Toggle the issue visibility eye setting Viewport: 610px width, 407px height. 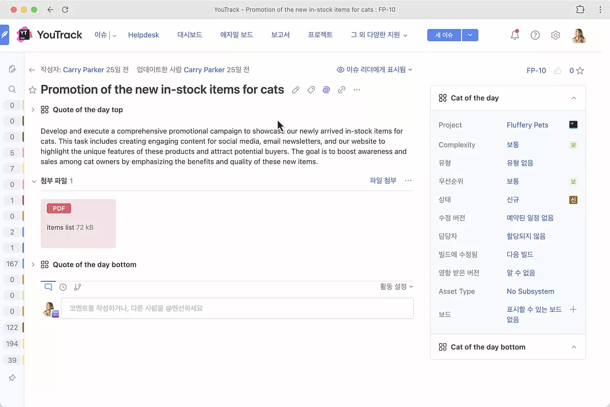[x=374, y=70]
